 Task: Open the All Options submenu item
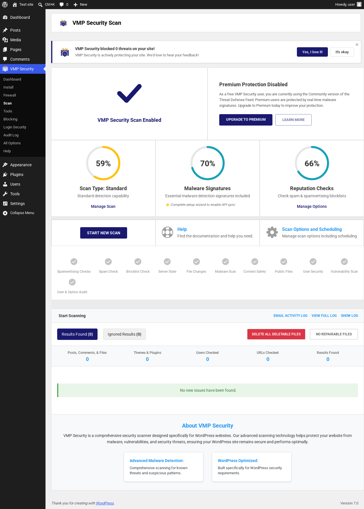coord(12,143)
